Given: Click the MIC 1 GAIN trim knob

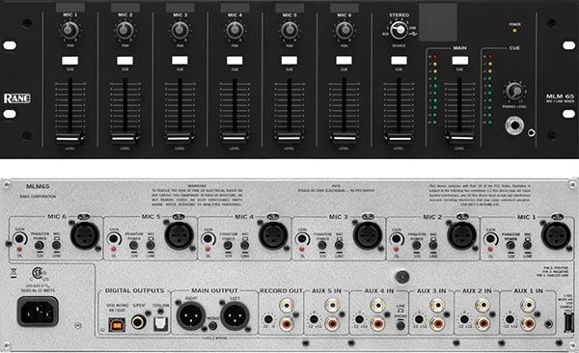Looking at the screenshot, I should click(x=490, y=238).
